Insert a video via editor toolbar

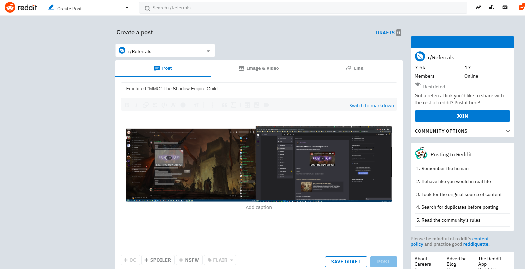click(266, 105)
